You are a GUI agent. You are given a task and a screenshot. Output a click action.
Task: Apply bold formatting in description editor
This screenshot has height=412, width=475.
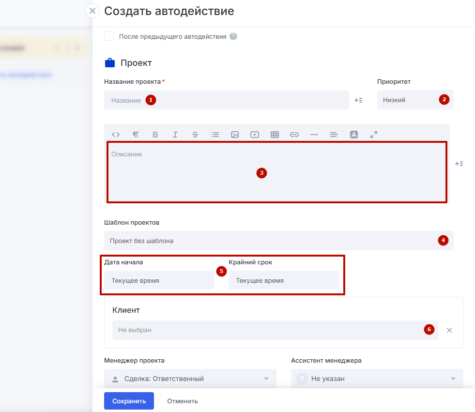(x=155, y=135)
